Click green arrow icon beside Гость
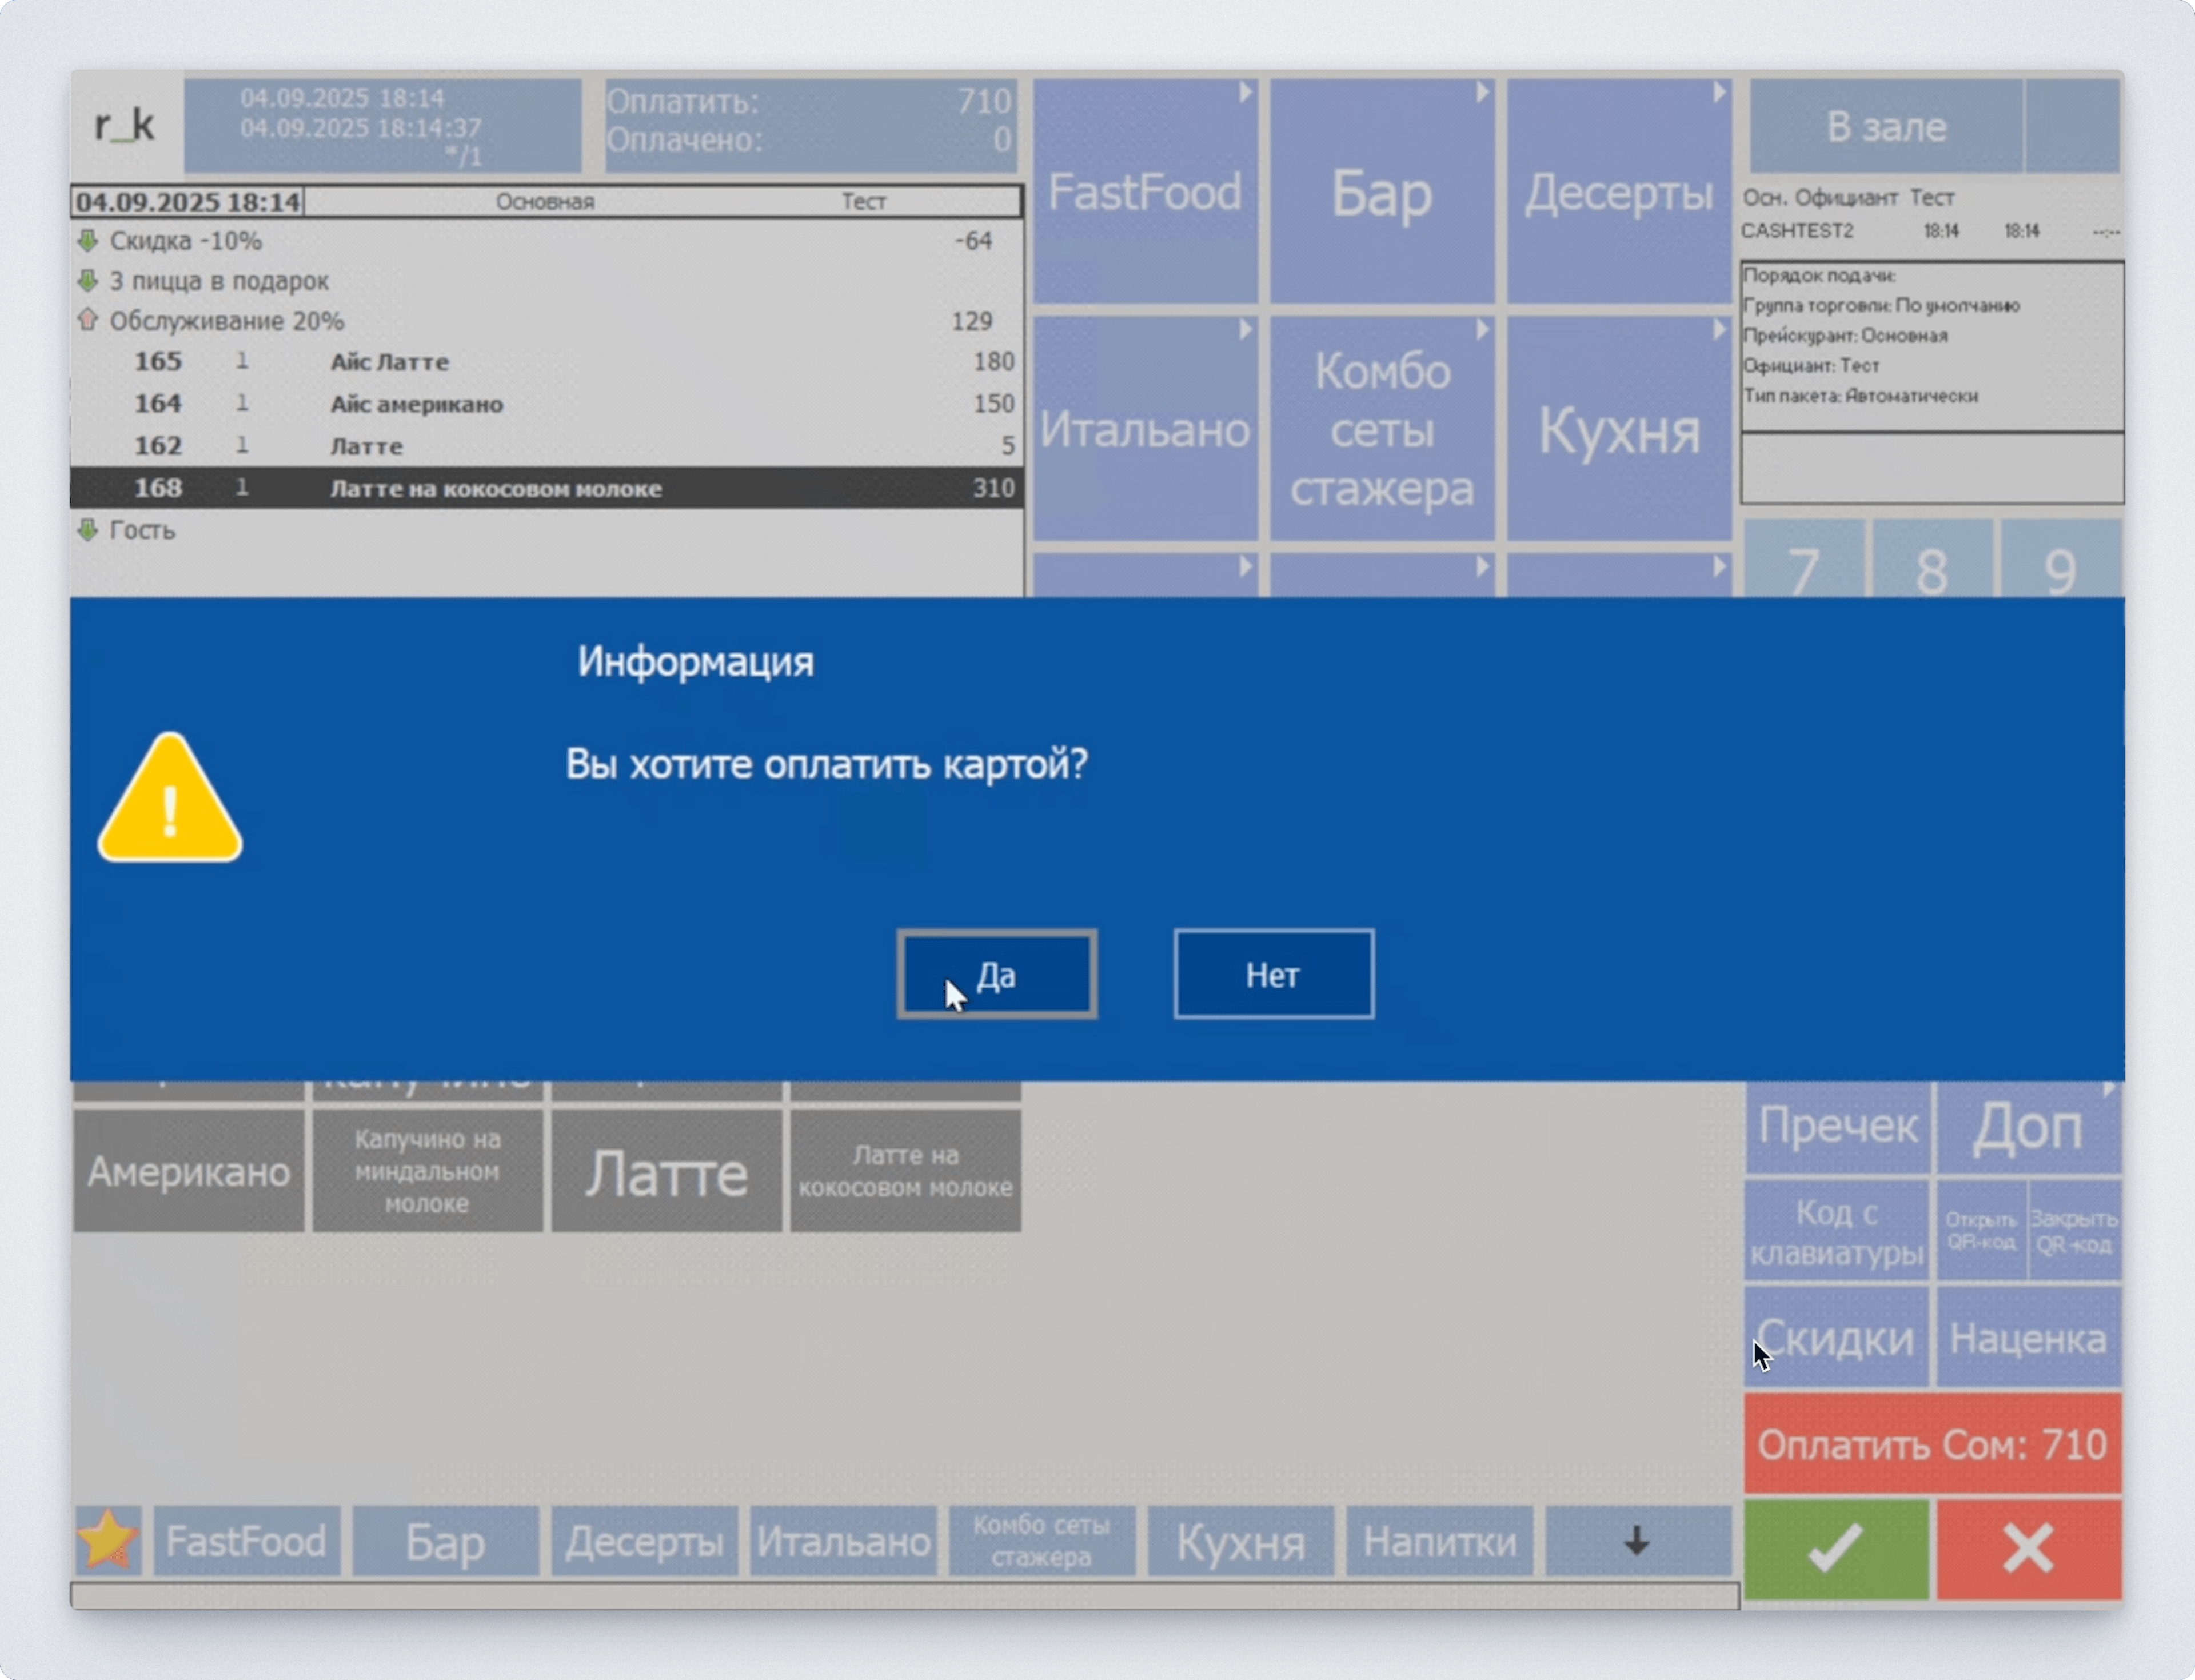Screen dimensions: 2195x1680 (x=88, y=530)
